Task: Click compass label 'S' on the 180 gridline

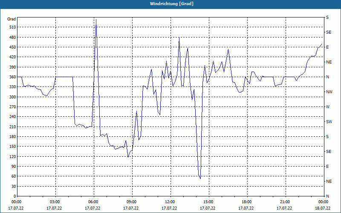Action: pyautogui.click(x=327, y=137)
